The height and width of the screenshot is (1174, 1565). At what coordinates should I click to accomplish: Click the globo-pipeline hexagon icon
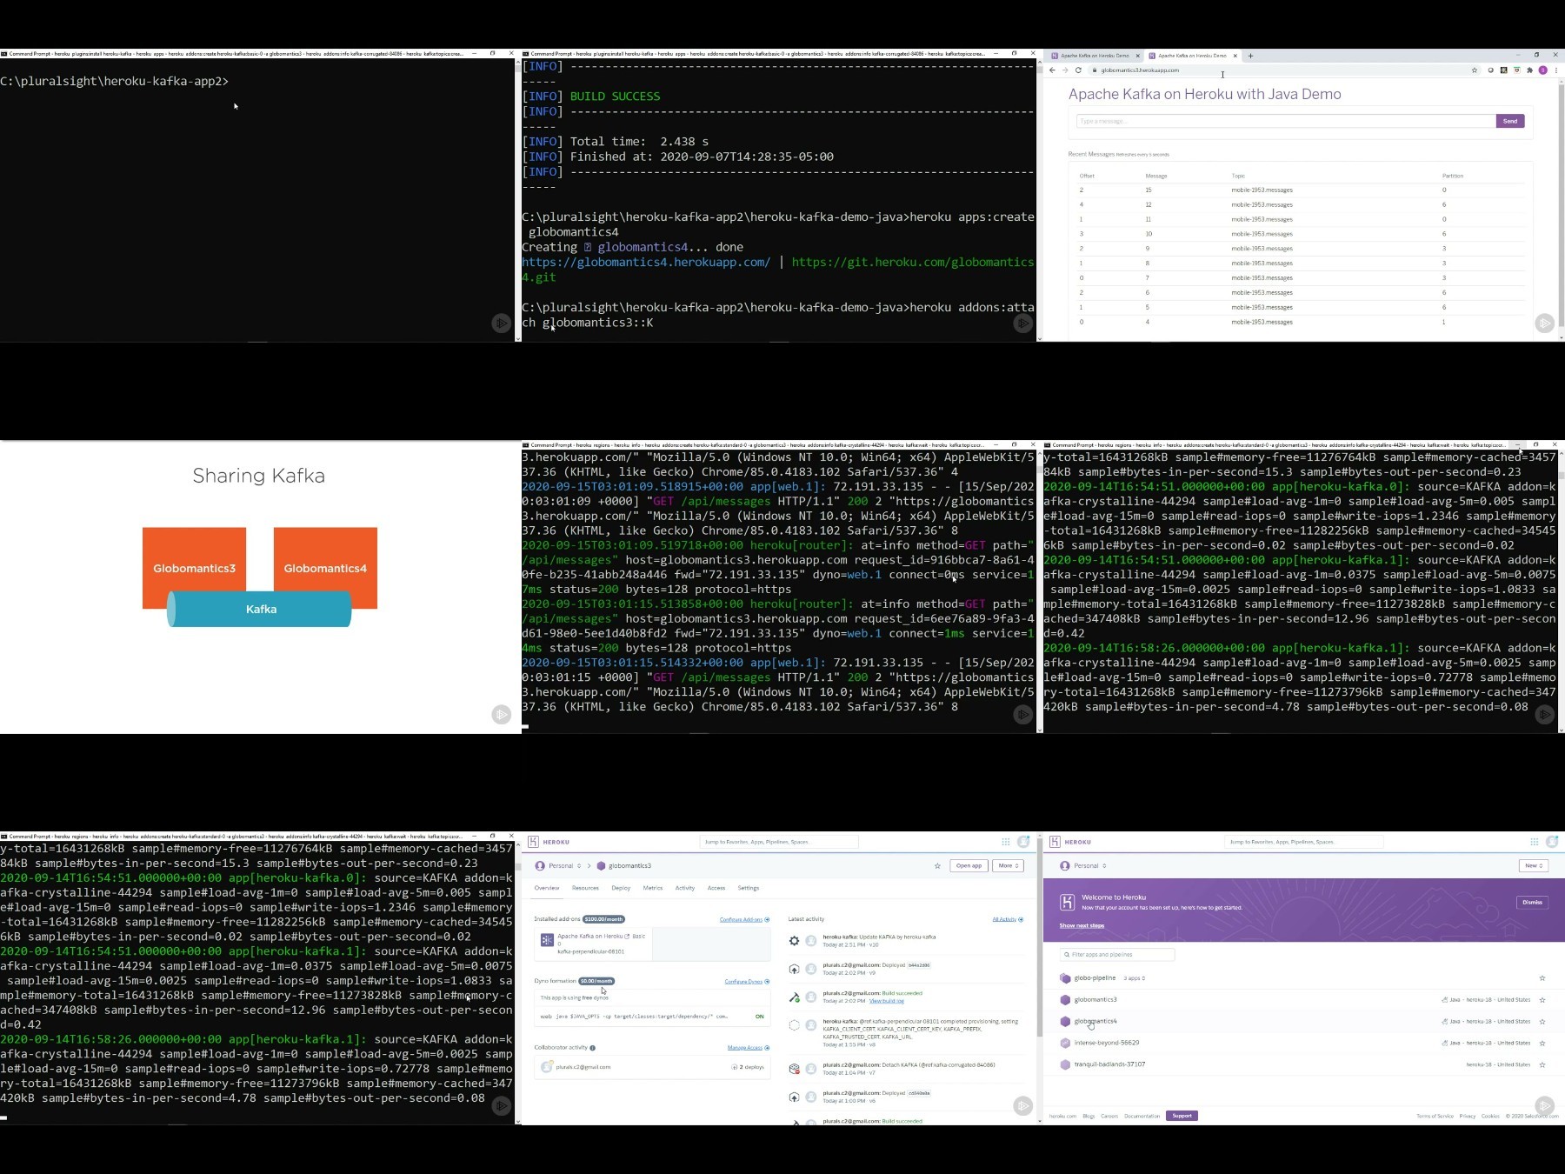point(1065,978)
